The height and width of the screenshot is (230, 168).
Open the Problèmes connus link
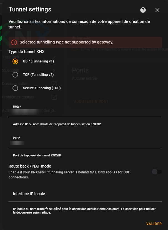coord(18,97)
